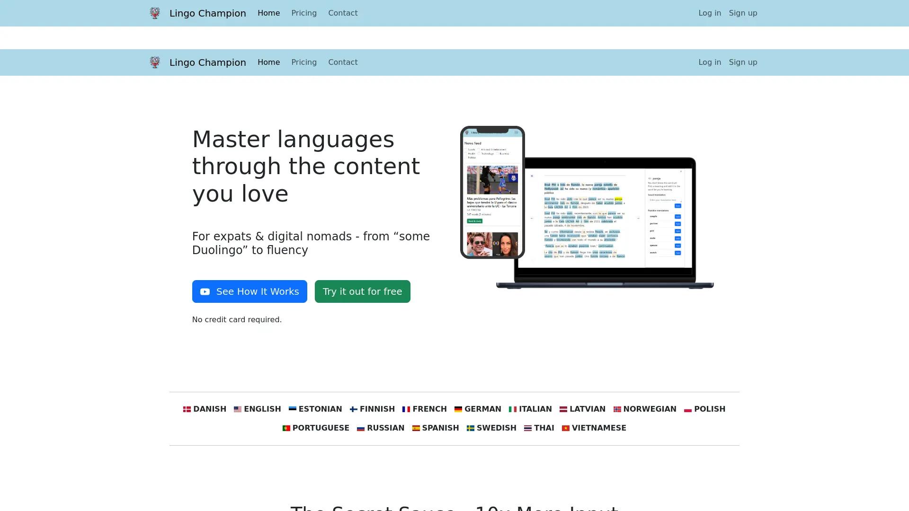
Task: Click the Spanish flag icon
Action: [x=416, y=428]
